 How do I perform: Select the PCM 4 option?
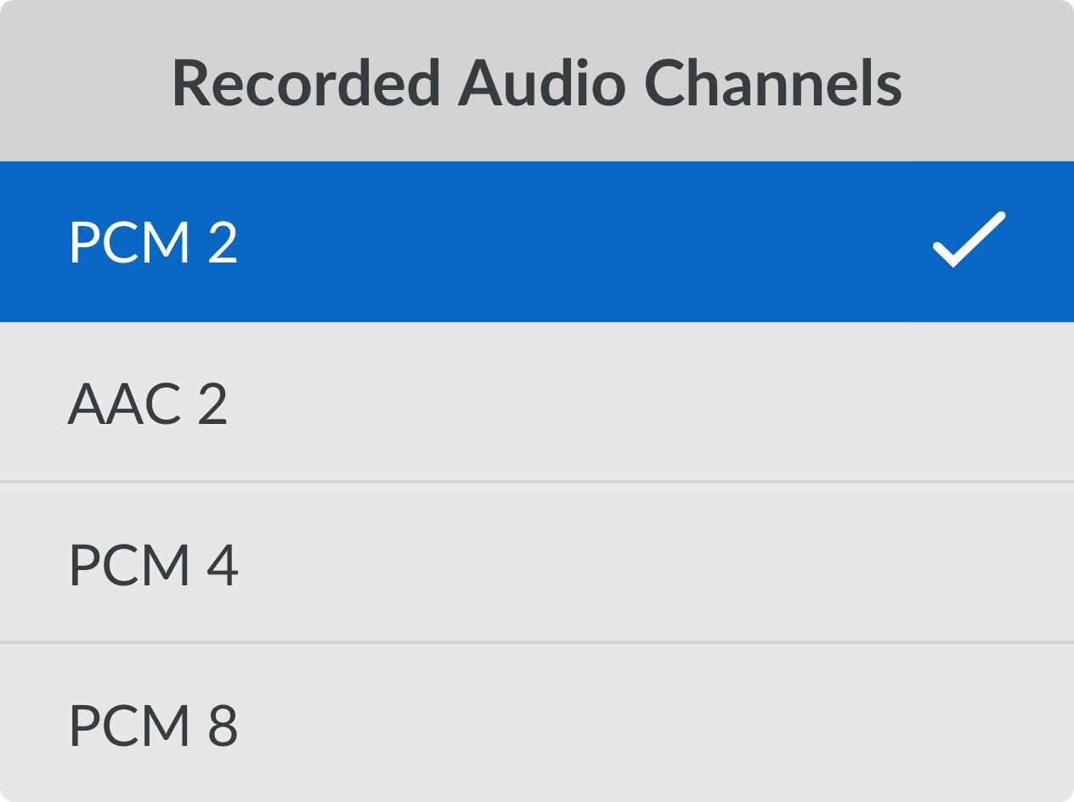537,562
